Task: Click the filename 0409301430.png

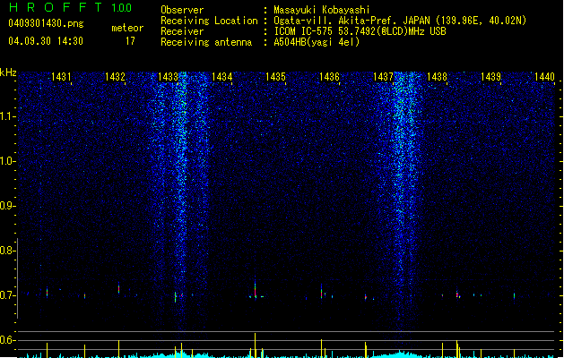Action: 46,23
